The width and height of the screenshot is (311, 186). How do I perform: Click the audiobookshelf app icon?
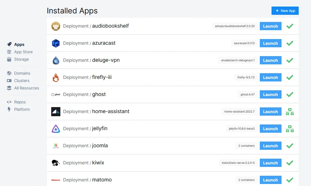pos(56,26)
